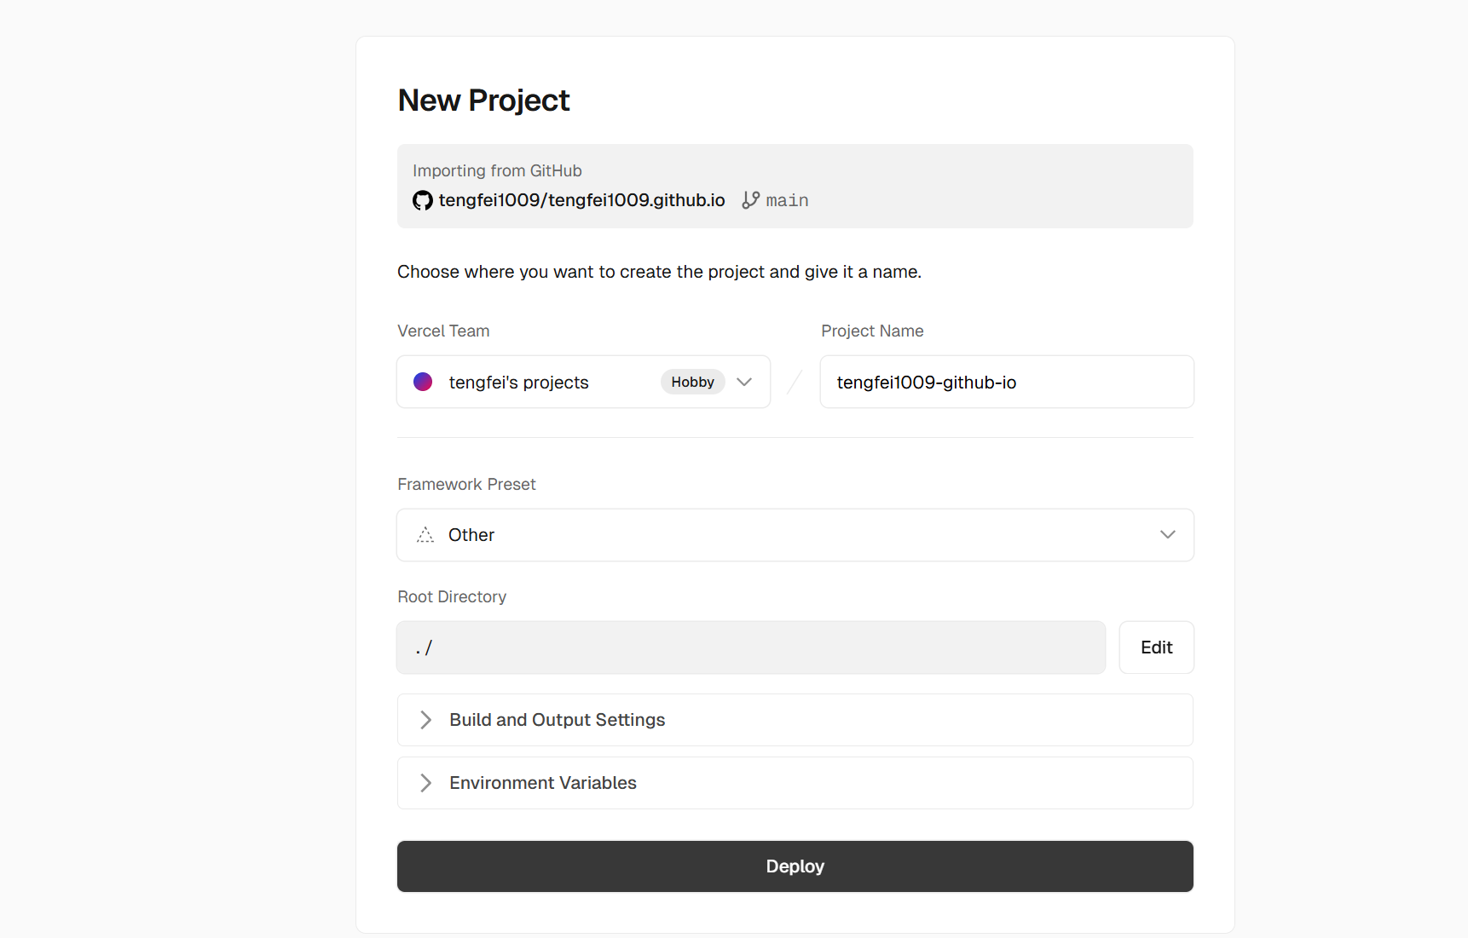Expand the Build and Output Settings section
This screenshot has width=1468, height=938.
click(558, 720)
